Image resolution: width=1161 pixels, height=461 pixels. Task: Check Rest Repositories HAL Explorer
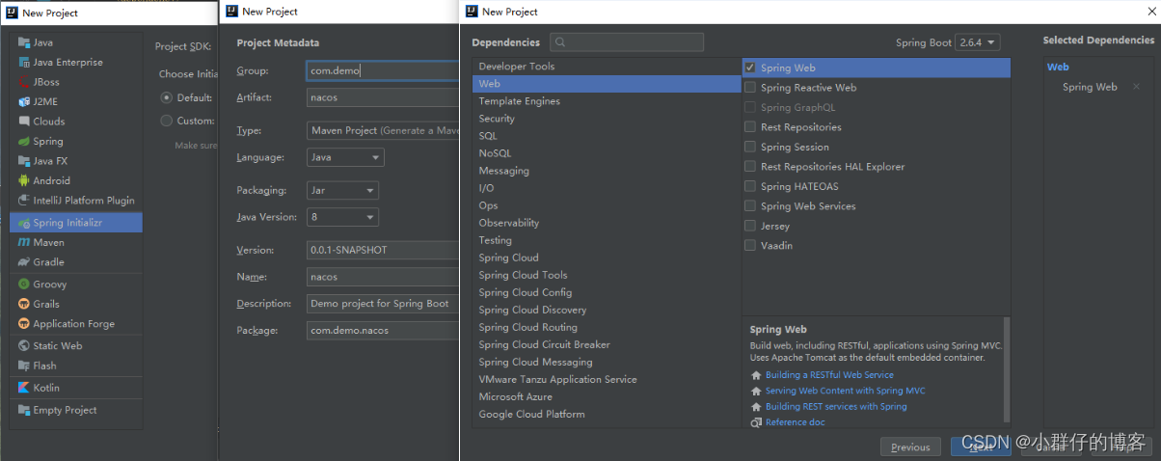point(750,167)
